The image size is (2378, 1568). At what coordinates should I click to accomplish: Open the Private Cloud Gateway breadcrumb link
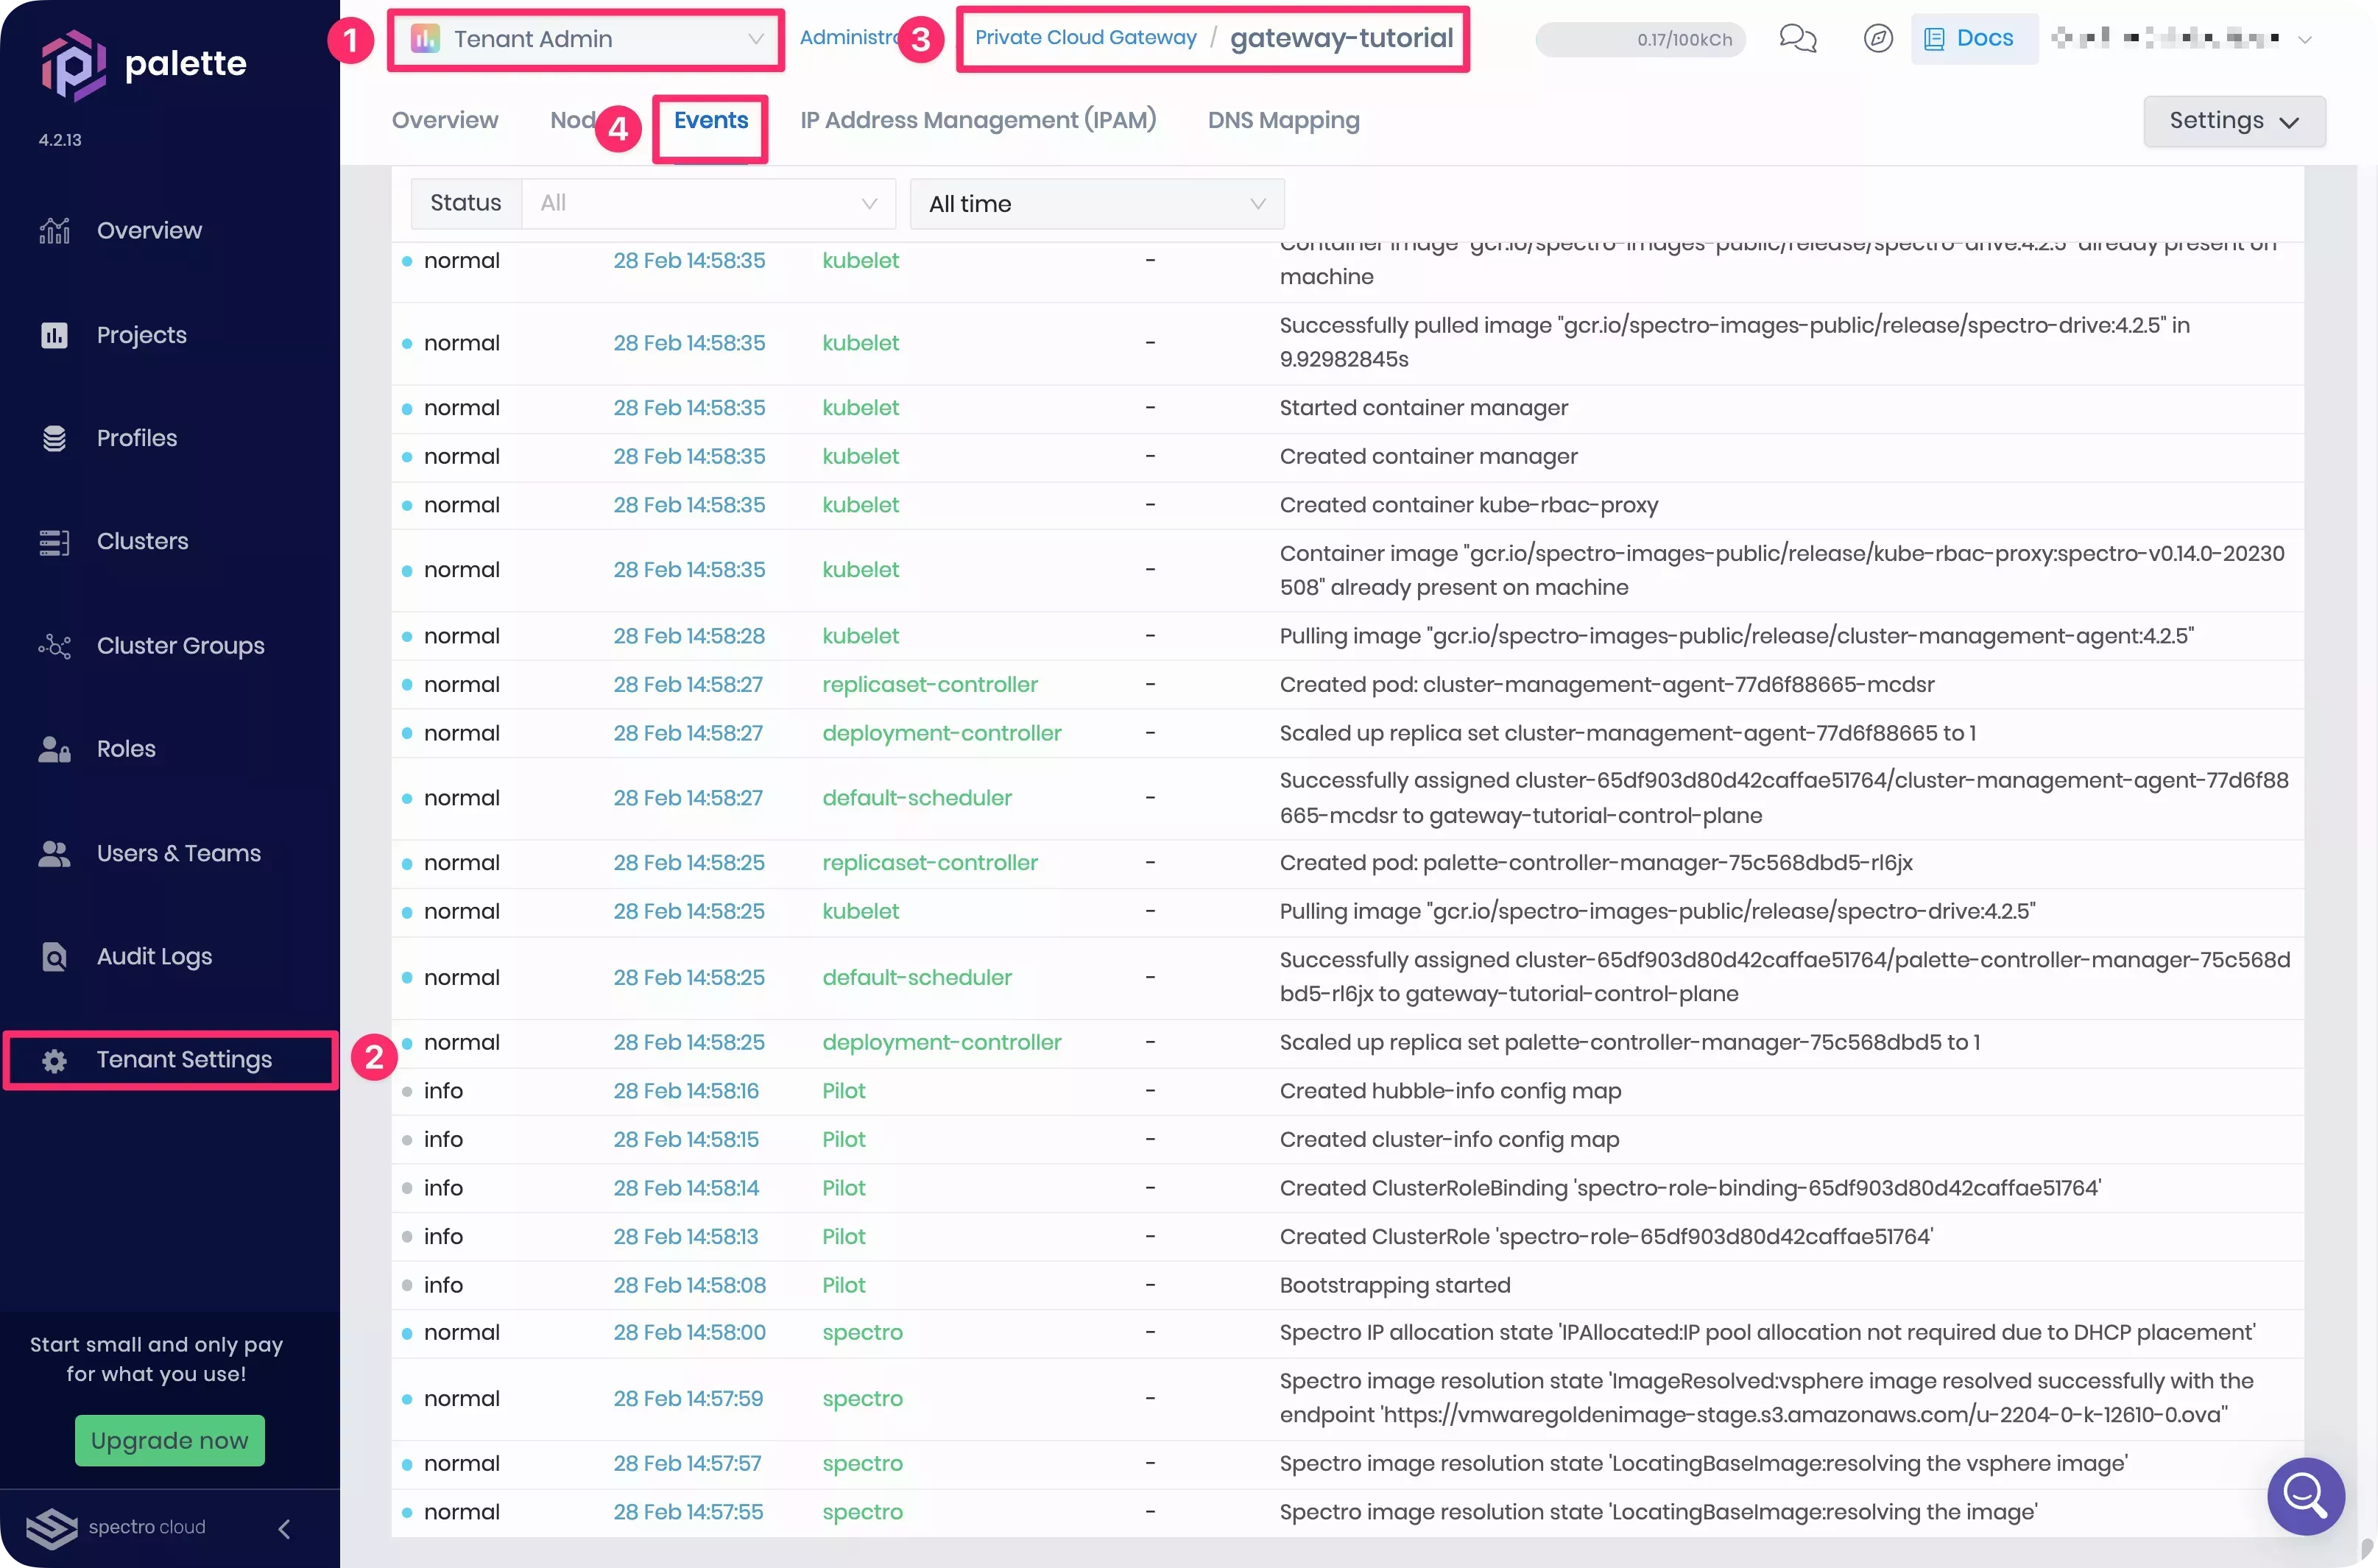(x=1085, y=38)
